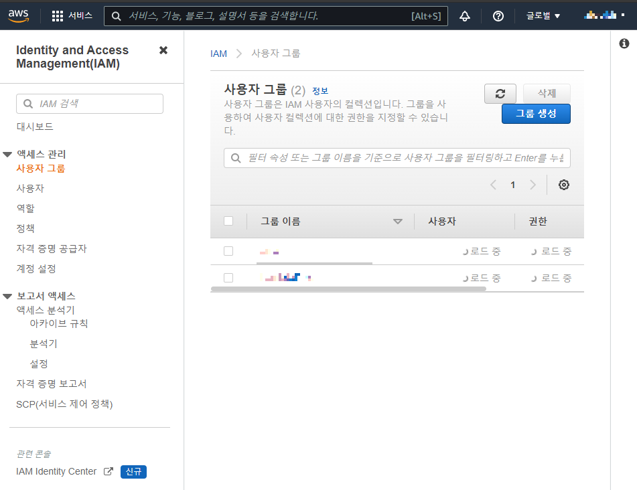The width and height of the screenshot is (637, 490).
Task: Click the 권한 column header
Action: (x=538, y=222)
